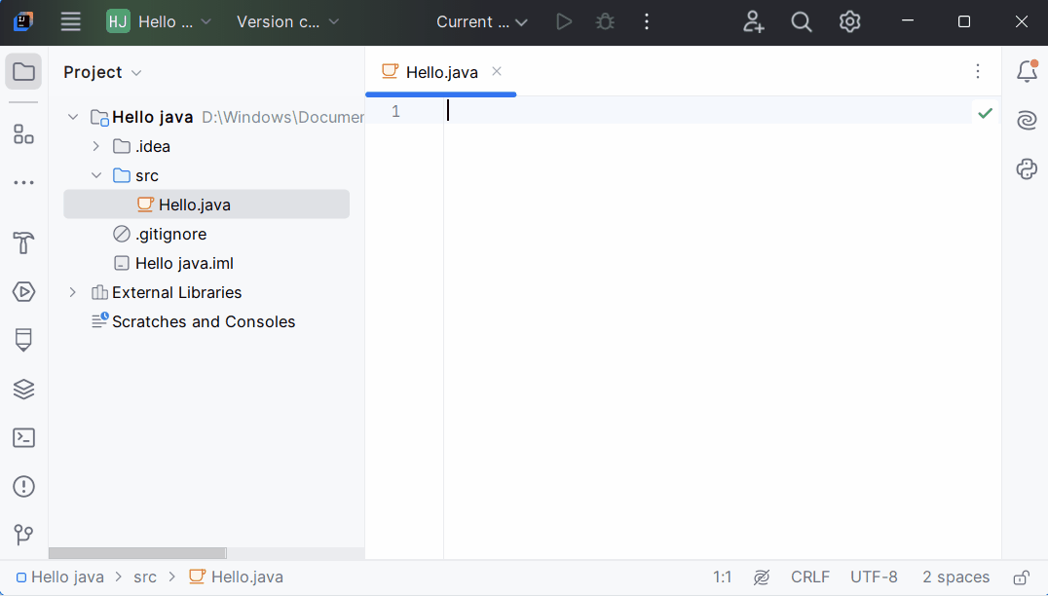Open the notifications bell icon

tap(1027, 71)
